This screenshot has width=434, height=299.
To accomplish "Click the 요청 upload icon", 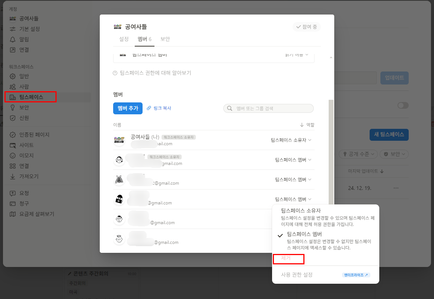I will click(x=12, y=193).
